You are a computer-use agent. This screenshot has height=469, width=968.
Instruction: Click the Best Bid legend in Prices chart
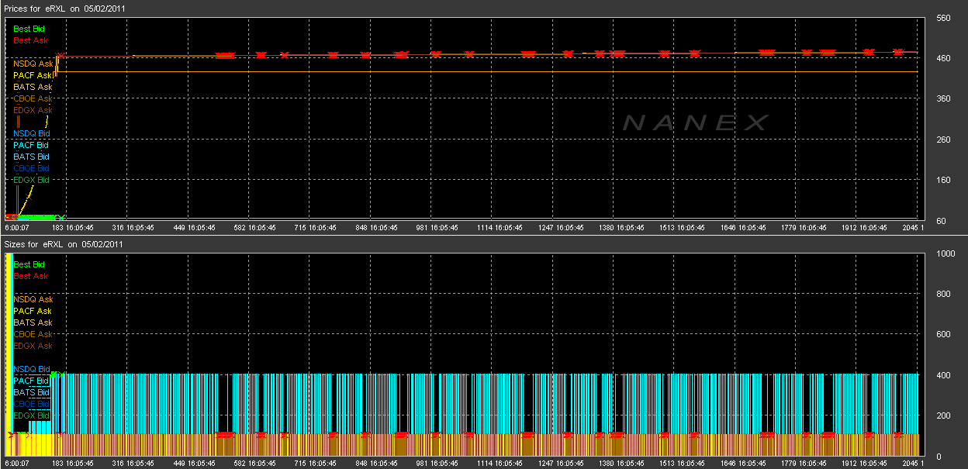tap(29, 29)
